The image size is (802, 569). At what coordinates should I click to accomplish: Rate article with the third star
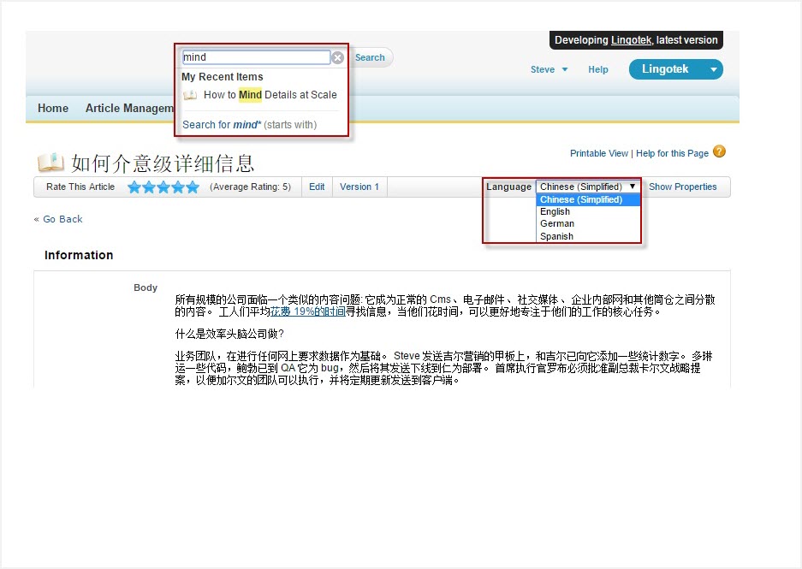point(163,187)
